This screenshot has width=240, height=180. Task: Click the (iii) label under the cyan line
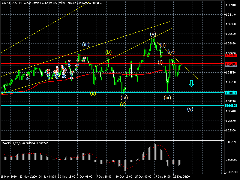[x=167, y=97]
